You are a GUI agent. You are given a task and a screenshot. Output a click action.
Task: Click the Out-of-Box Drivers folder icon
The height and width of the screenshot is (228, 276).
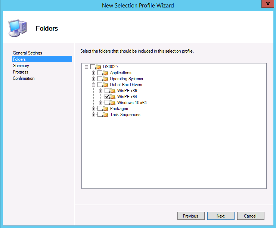click(x=106, y=85)
